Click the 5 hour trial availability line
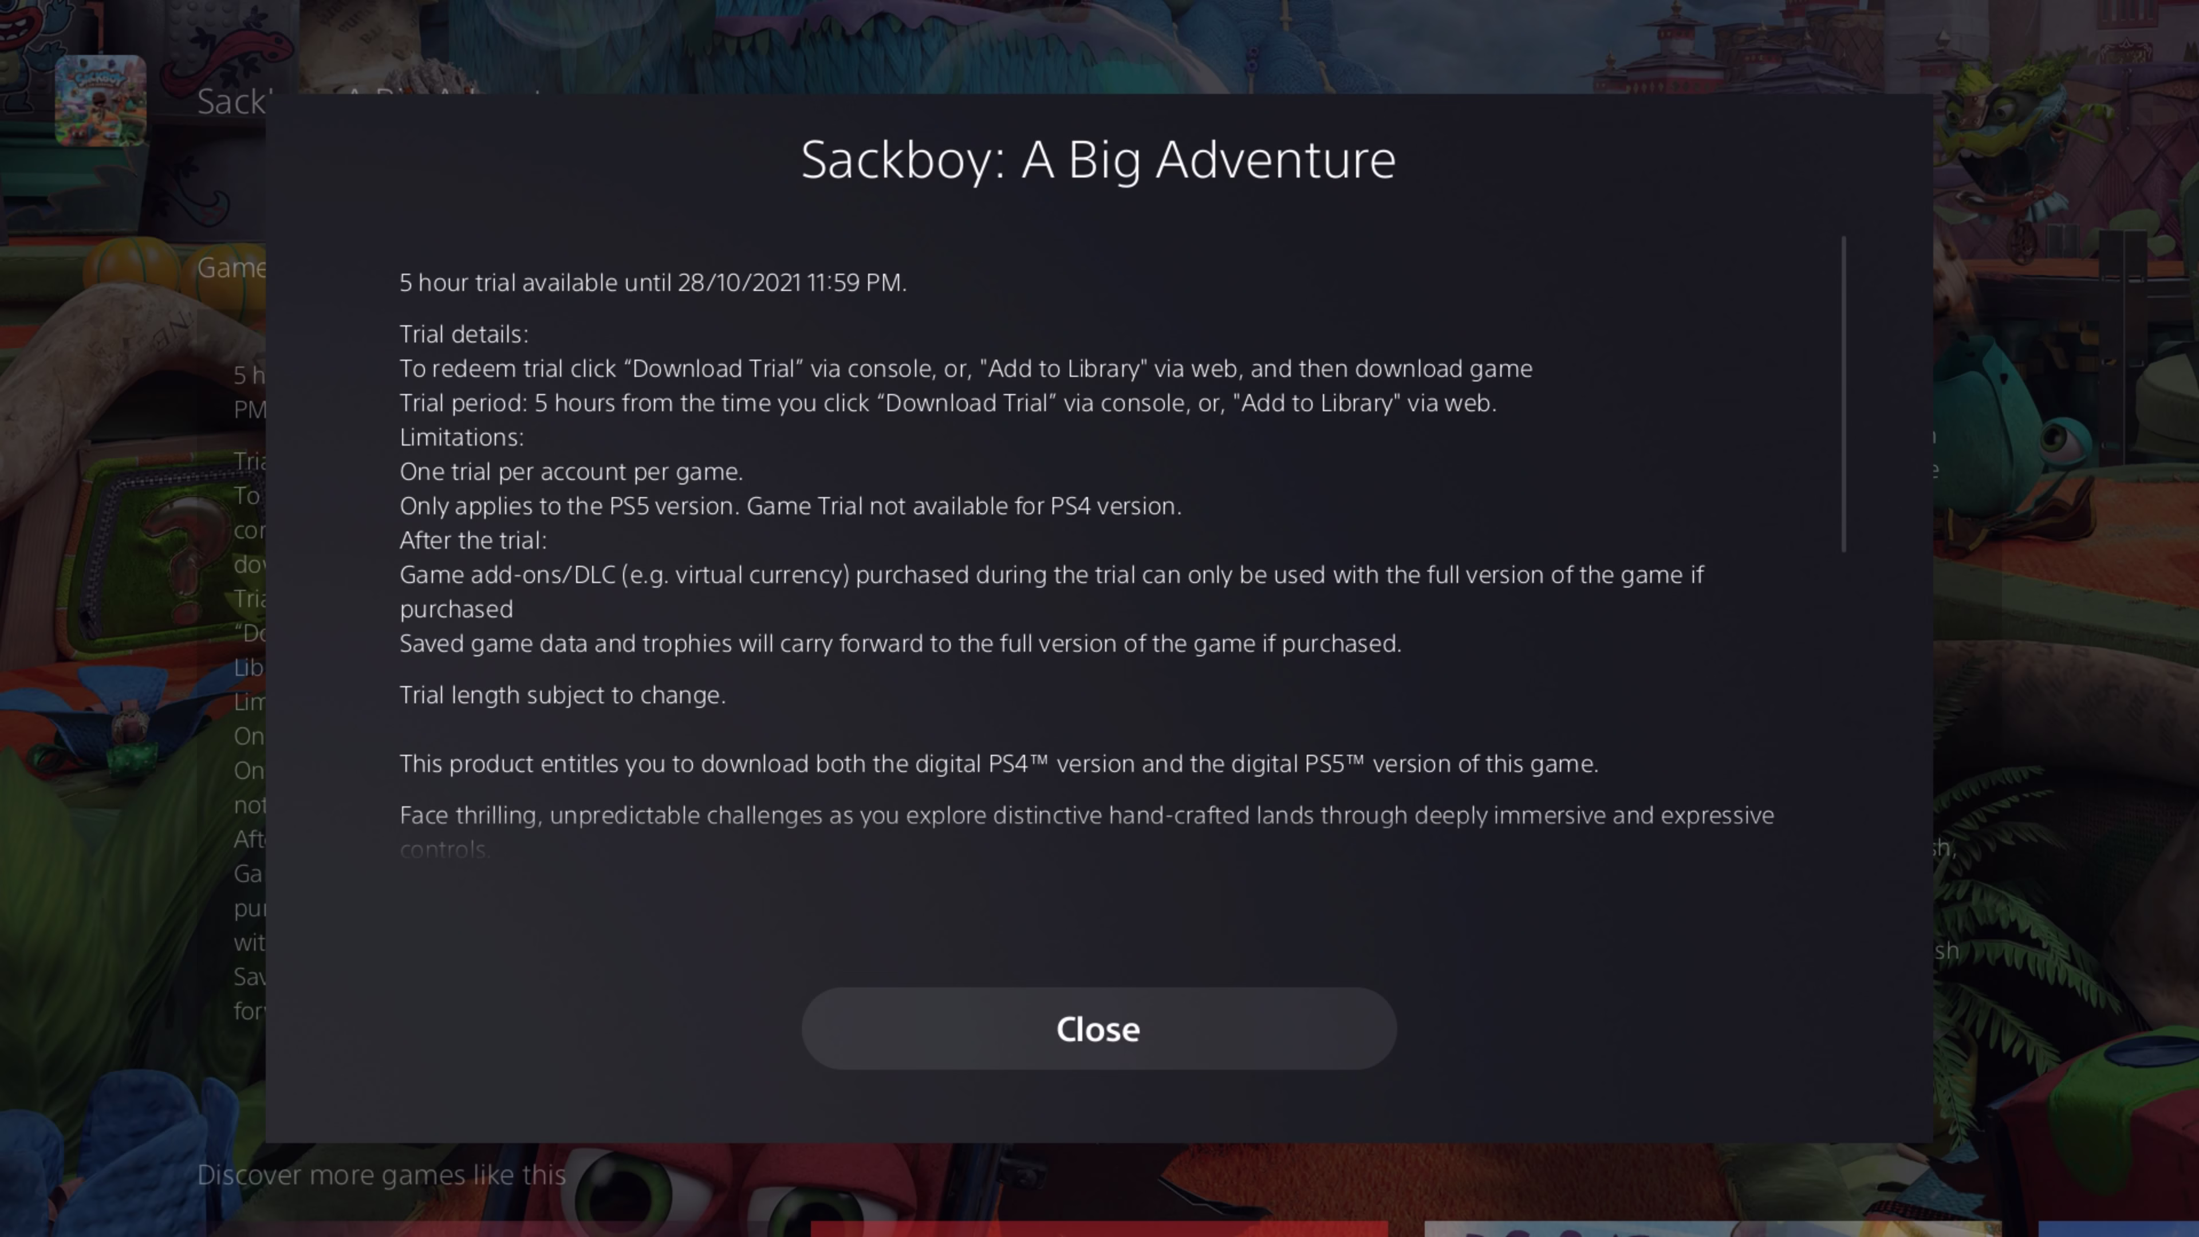 (x=653, y=282)
